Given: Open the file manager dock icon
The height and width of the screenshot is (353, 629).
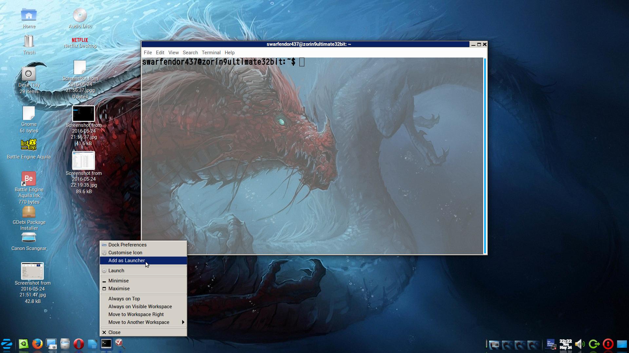Looking at the screenshot, I should [x=65, y=344].
